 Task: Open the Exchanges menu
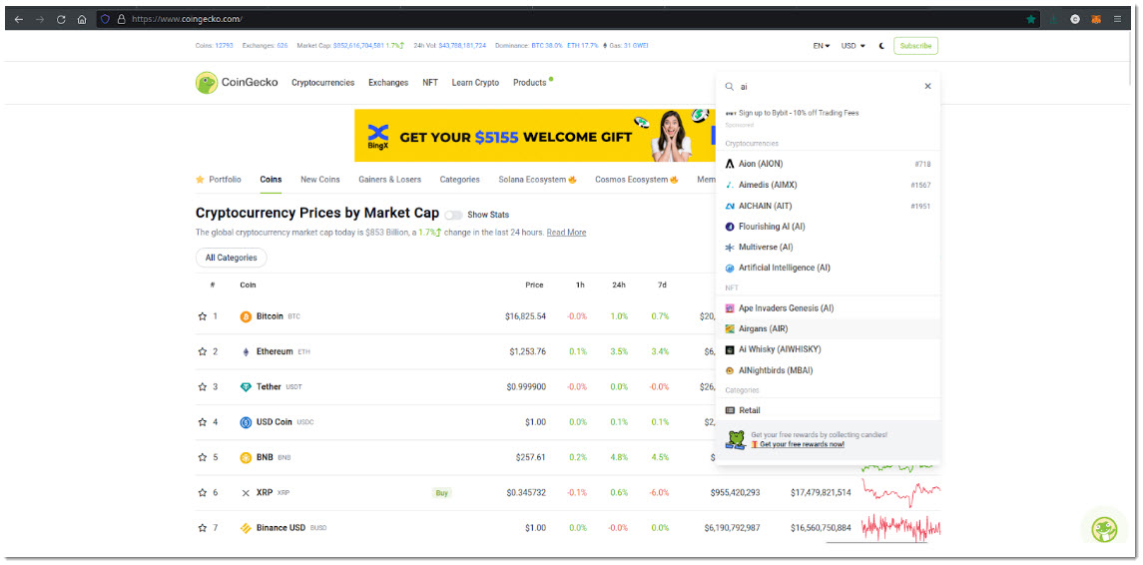388,83
